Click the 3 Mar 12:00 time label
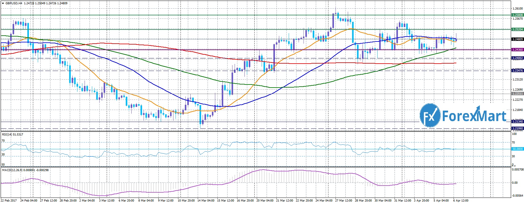Image resolution: width=524 pixels, height=204 pixels. coord(107,201)
